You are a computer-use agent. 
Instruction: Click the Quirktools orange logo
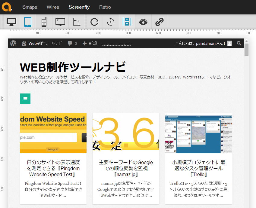(x=7, y=7)
